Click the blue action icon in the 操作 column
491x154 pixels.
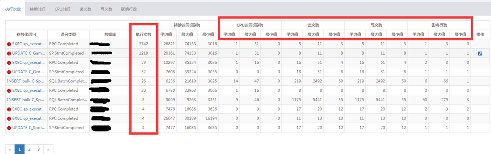480,53
